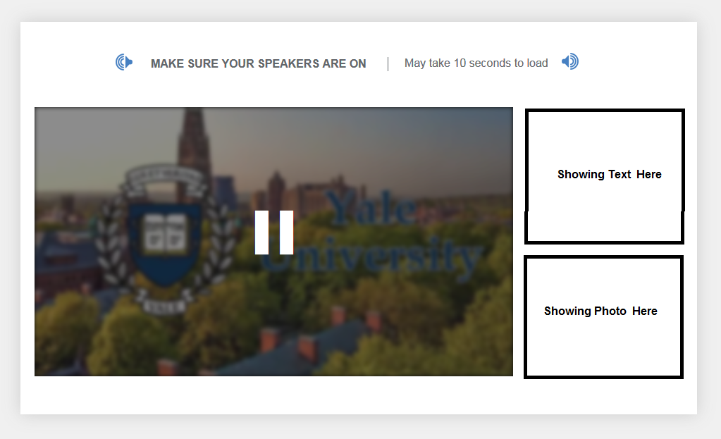
Task: Click the 'Yale University' title in video
Action: (x=372, y=235)
